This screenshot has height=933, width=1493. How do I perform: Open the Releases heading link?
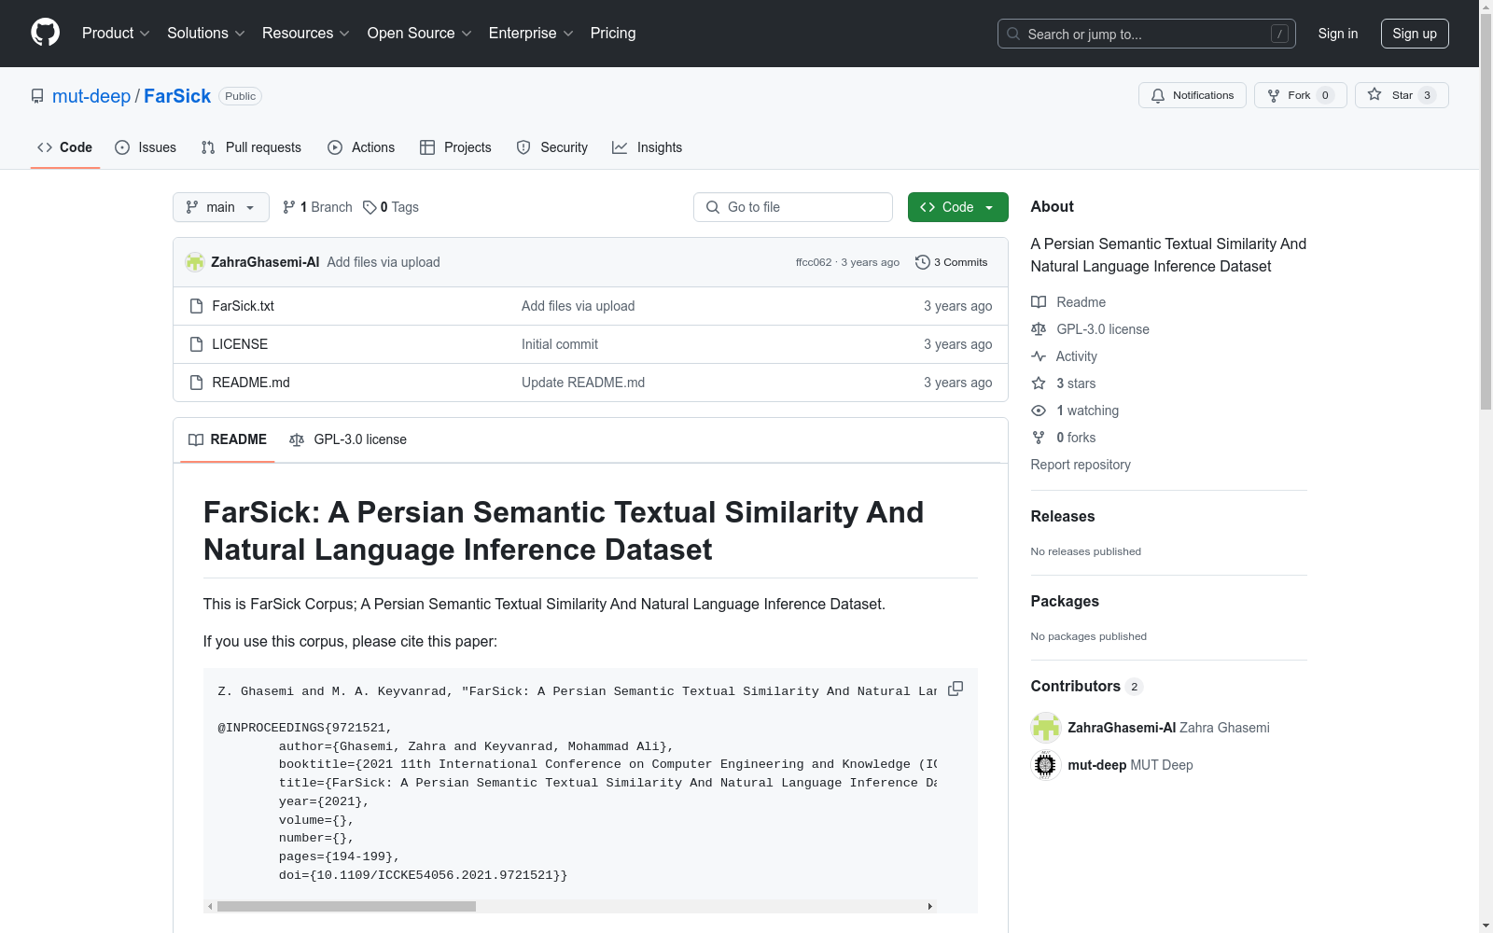click(x=1063, y=516)
